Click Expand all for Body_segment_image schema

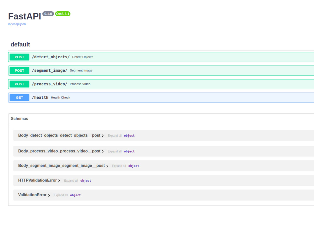pyautogui.click(x=119, y=166)
